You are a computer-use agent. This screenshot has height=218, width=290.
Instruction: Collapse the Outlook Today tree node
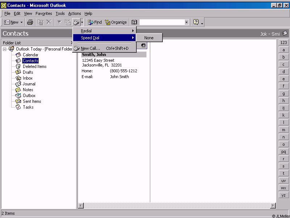(x=5, y=49)
